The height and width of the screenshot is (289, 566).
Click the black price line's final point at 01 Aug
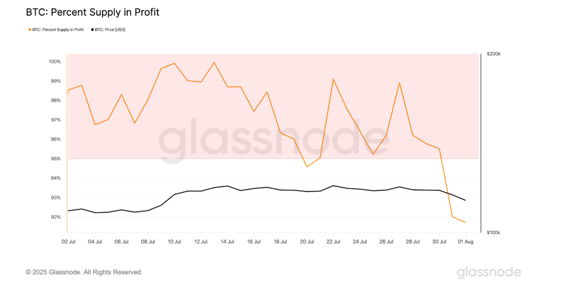pyautogui.click(x=465, y=200)
